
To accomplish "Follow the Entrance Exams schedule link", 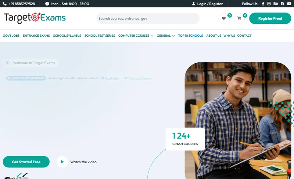I will [x=140, y=78].
